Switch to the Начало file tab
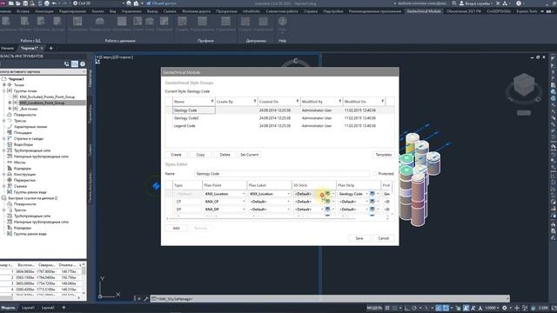The width and height of the screenshot is (557, 313). [x=8, y=48]
